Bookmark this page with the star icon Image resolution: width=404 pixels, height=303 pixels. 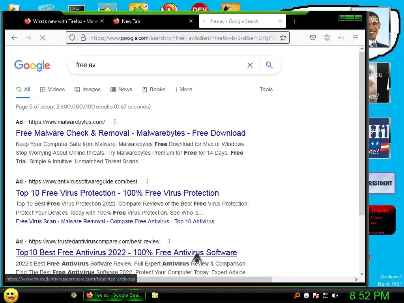(283, 37)
